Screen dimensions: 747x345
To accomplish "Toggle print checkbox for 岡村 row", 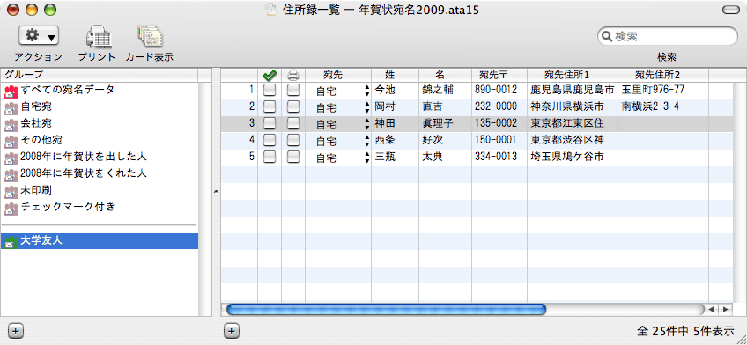I will pos(293,106).
